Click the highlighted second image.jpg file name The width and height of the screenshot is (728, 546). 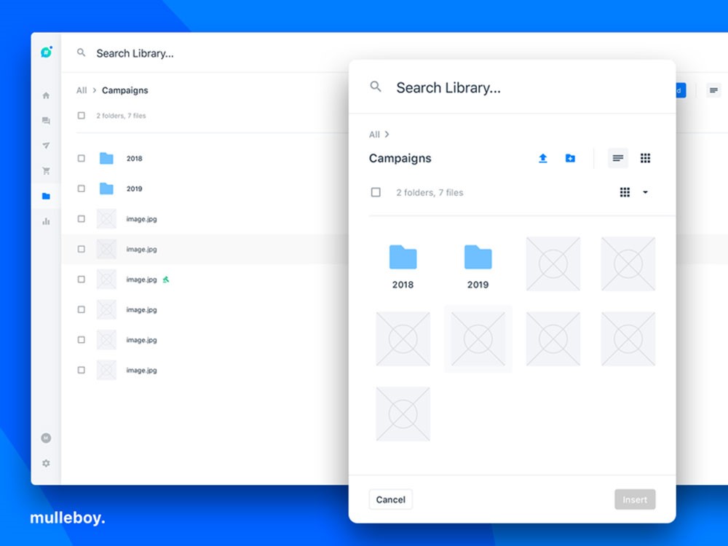[142, 249]
